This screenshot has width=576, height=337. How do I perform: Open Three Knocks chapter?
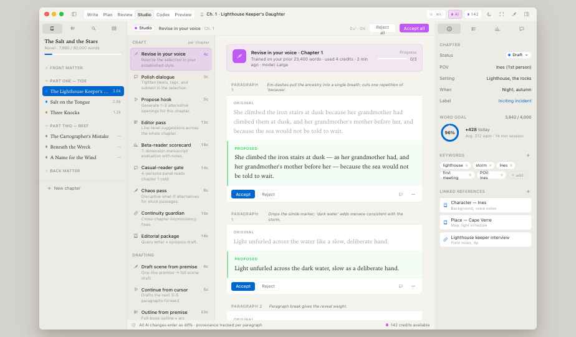click(83, 112)
